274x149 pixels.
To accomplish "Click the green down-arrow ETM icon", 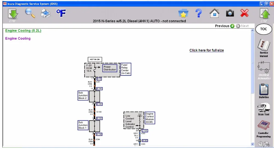I will [13, 14].
